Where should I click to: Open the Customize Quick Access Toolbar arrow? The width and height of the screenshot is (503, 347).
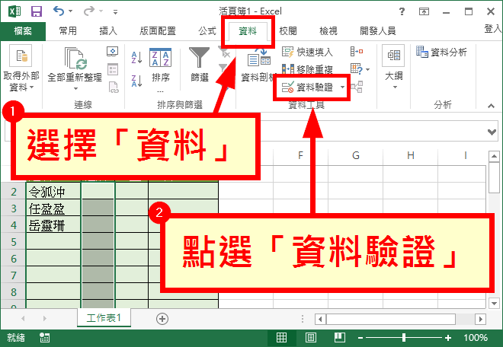point(115,12)
